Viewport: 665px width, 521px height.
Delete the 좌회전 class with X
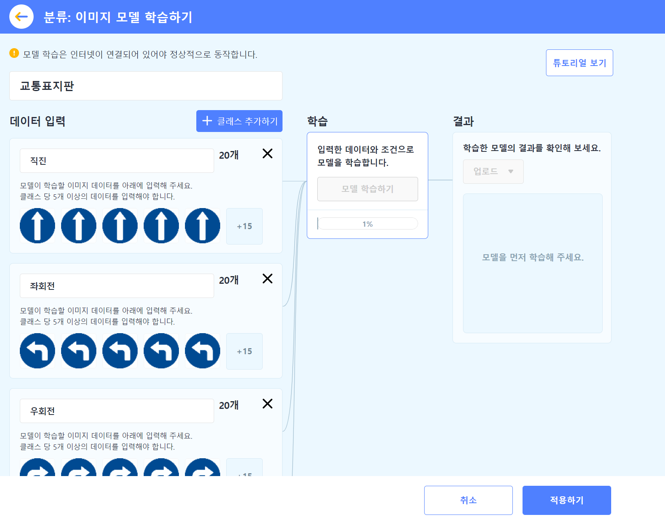268,279
